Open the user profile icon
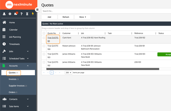 [4, 14]
